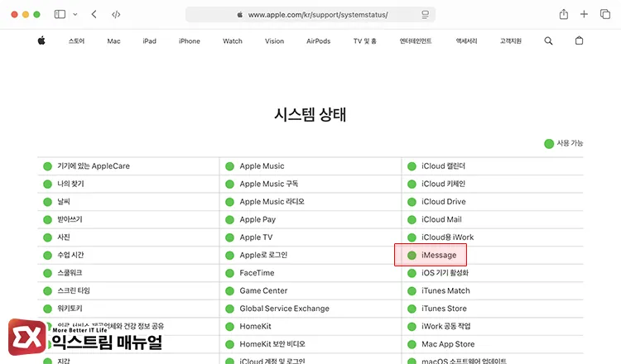Click the iCloud Mail status entry
Viewport: 621px width, 364px height.
coord(441,219)
